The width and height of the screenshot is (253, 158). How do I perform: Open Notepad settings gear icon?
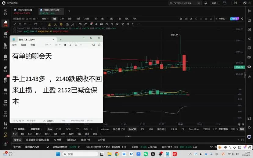click(99, 45)
